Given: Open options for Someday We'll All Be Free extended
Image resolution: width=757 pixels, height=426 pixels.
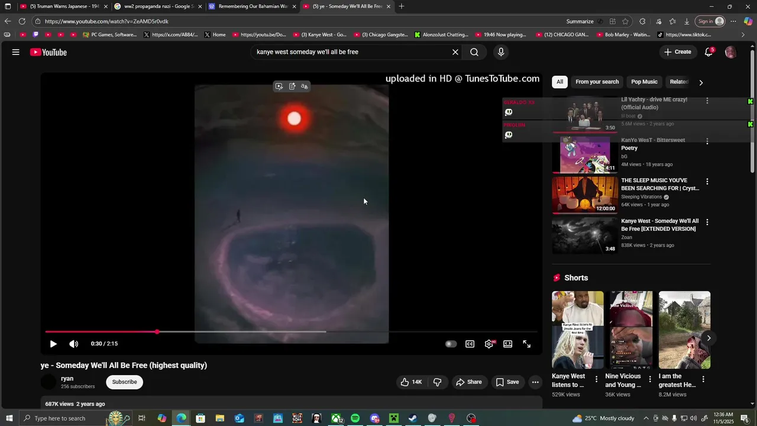Looking at the screenshot, I should [707, 222].
